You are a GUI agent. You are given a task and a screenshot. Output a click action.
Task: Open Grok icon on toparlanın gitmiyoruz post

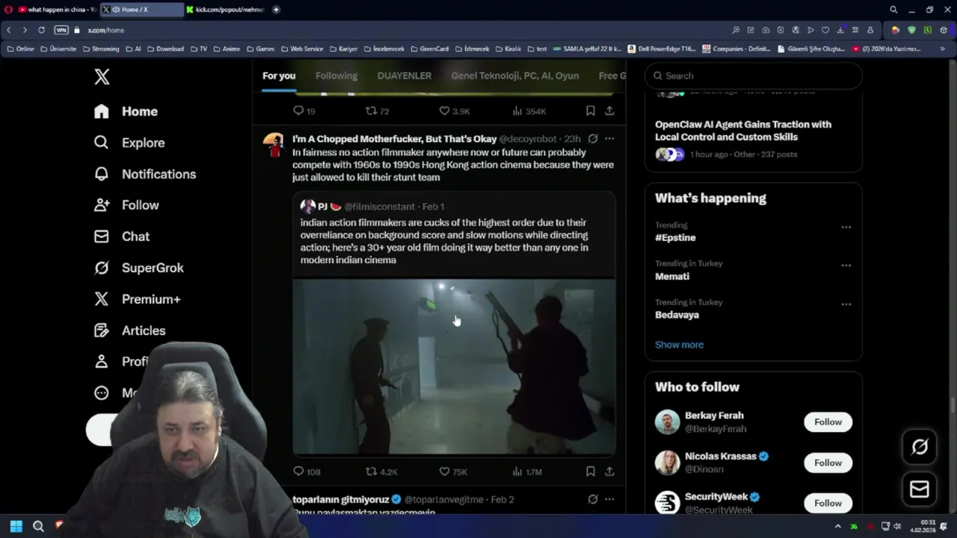(x=593, y=499)
